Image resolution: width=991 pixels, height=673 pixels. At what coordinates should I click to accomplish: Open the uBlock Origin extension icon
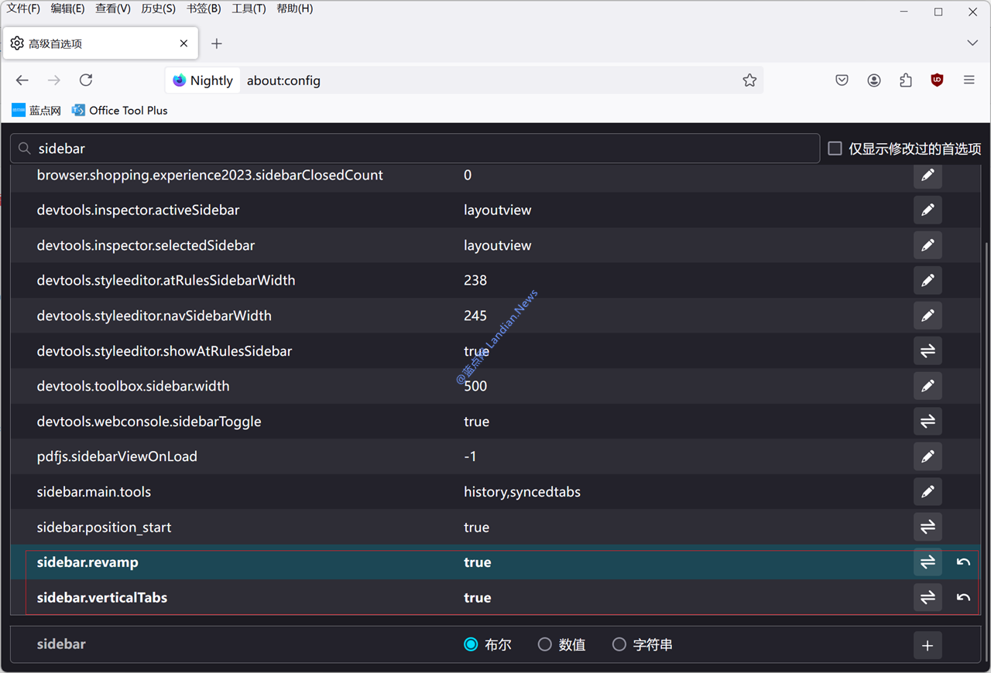pyautogui.click(x=937, y=80)
